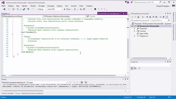This screenshot has height=99, width=176.
Task: Pin the Solution Explorer panel
Action: click(x=168, y=13)
